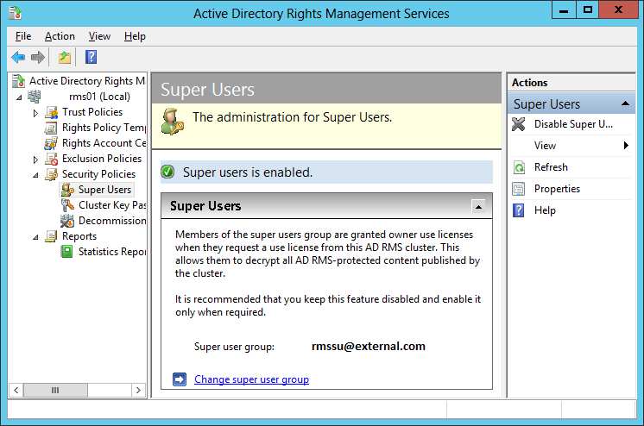
Task: Click Properties in the Actions pane
Action: tap(557, 189)
